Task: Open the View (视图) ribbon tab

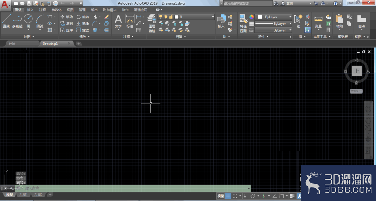Action: point(70,10)
